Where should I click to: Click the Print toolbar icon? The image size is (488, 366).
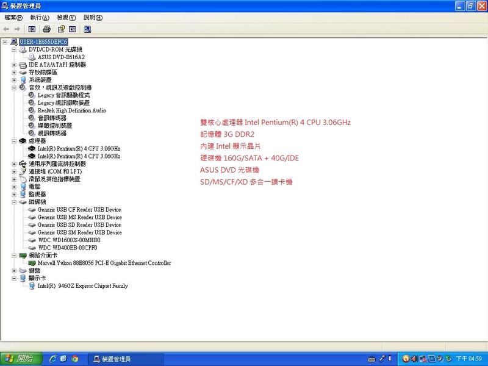tap(47, 29)
